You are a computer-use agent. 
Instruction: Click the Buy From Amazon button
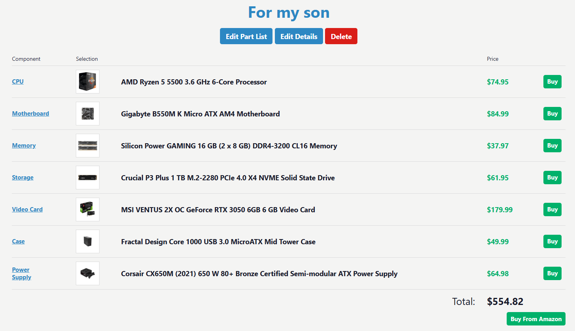536,319
